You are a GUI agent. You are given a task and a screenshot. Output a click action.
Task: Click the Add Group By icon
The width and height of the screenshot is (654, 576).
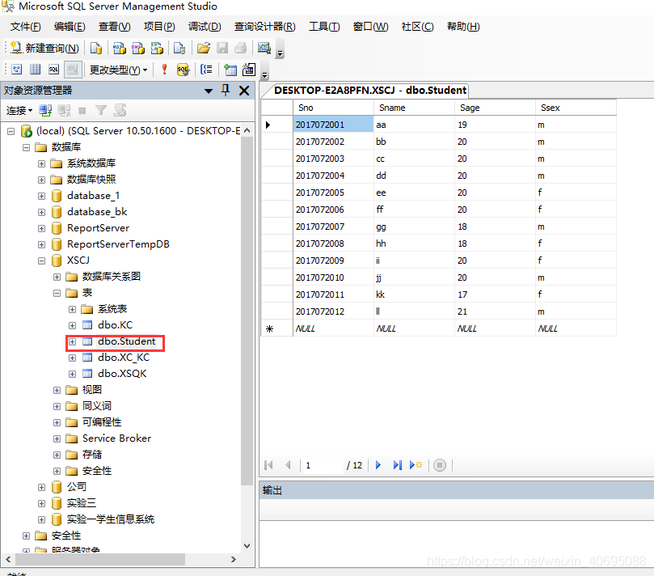pos(206,70)
